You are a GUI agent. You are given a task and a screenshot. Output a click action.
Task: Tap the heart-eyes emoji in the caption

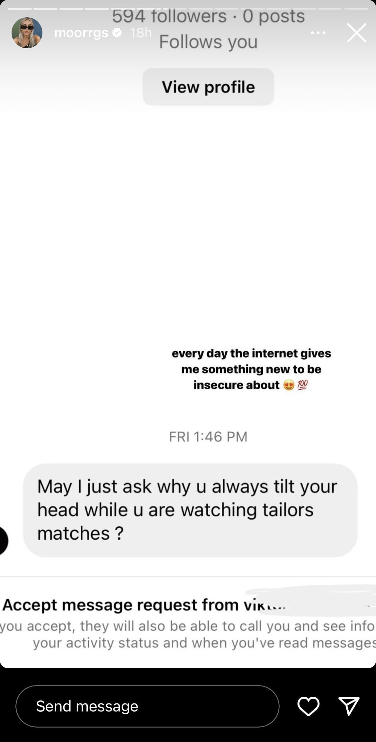click(x=289, y=385)
